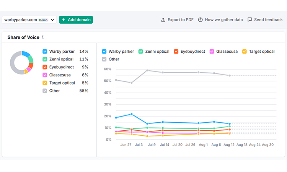Uncheck Warby parker in the donut legend
The image size is (287, 172).
45,52
